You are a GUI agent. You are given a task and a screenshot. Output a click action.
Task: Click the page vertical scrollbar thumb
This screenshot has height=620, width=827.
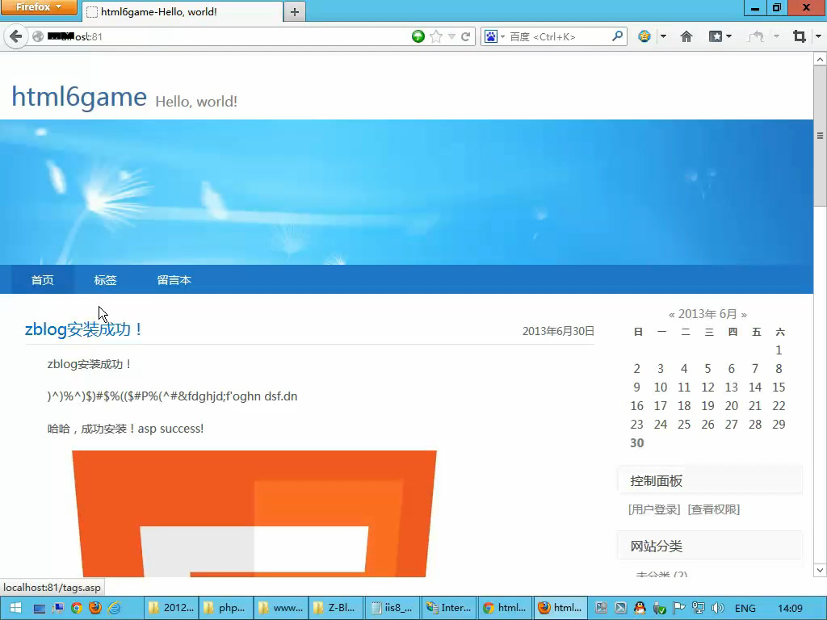pos(821,136)
